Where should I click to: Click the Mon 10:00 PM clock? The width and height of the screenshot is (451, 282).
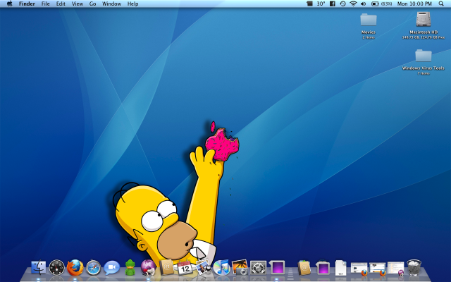(x=414, y=4)
